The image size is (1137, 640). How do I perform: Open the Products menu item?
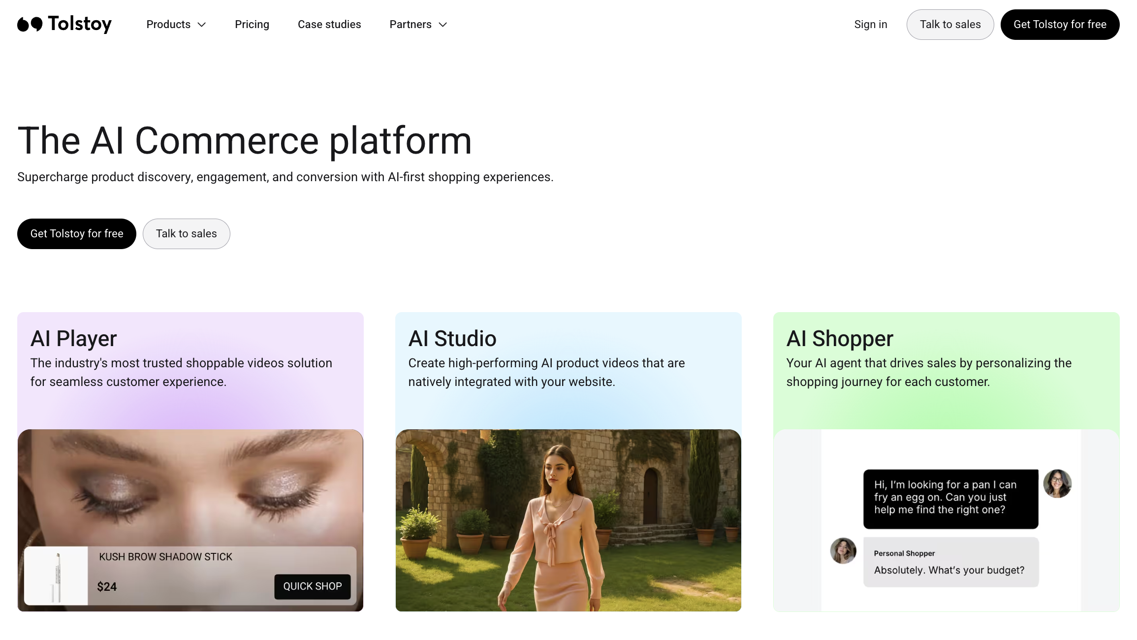[x=168, y=25]
